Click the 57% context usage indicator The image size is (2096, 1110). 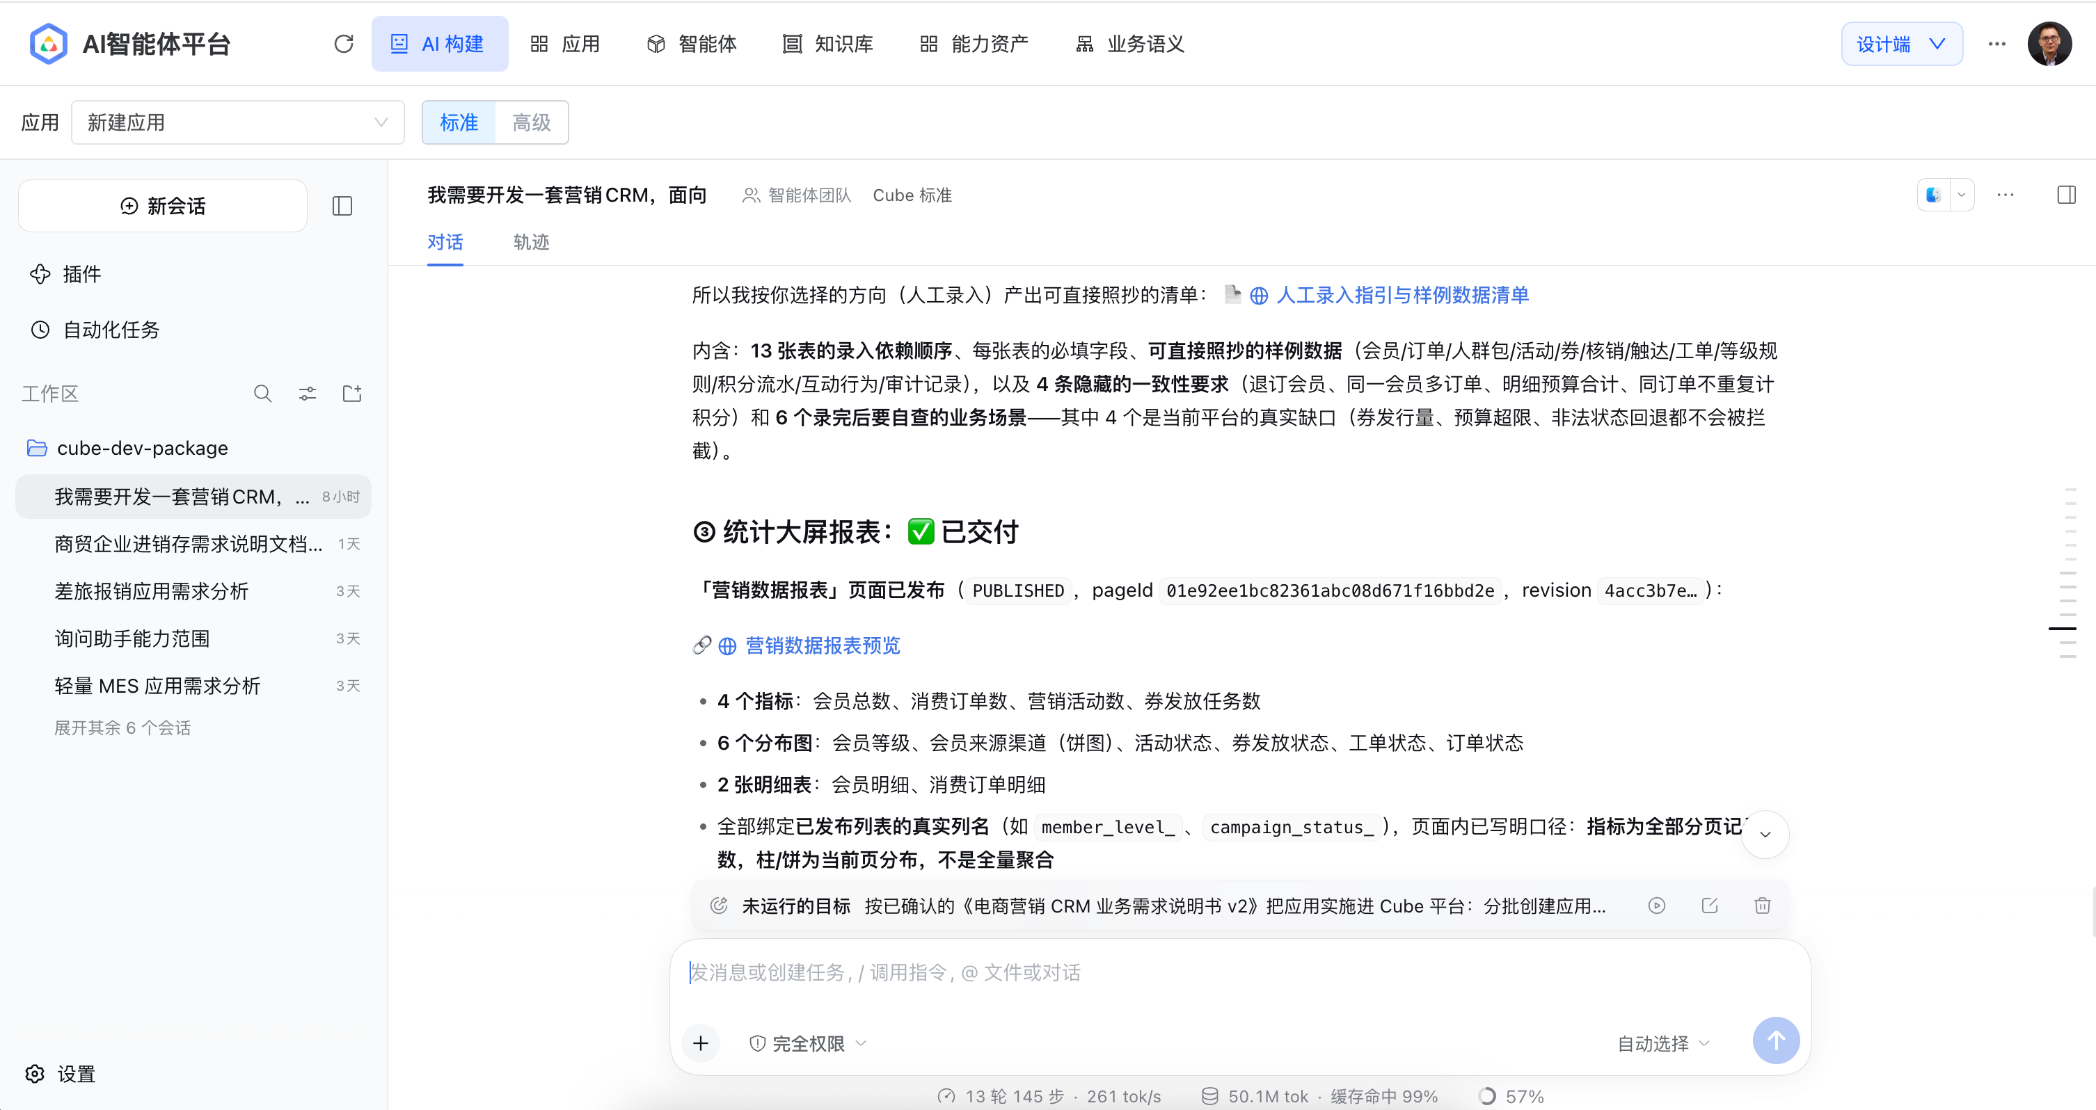(x=1511, y=1096)
